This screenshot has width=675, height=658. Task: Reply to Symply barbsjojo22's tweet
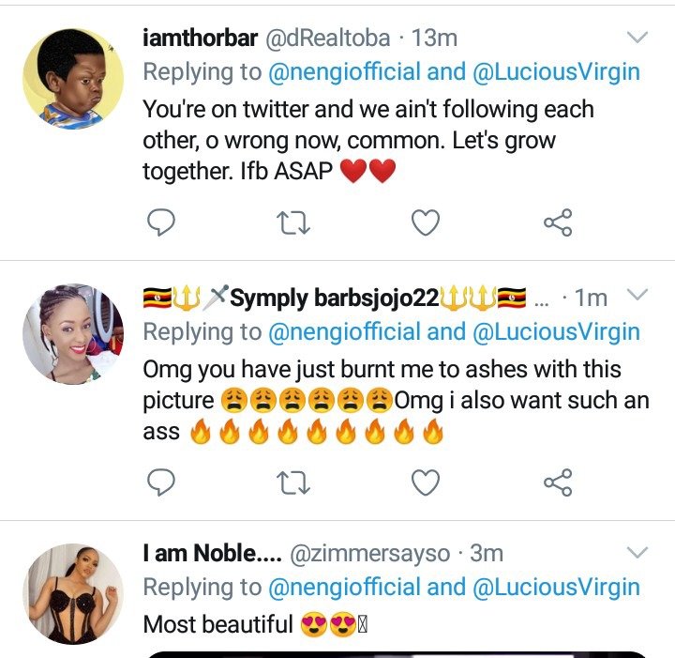[x=162, y=482]
